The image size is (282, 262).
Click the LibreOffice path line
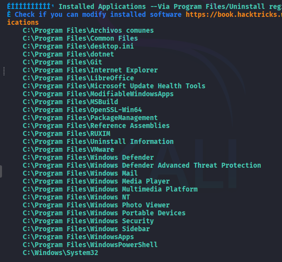(x=78, y=78)
